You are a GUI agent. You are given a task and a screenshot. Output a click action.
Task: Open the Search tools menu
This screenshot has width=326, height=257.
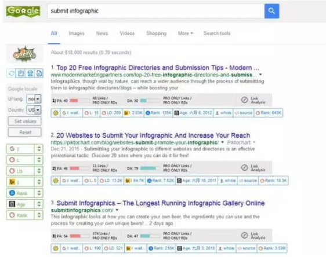(x=217, y=34)
